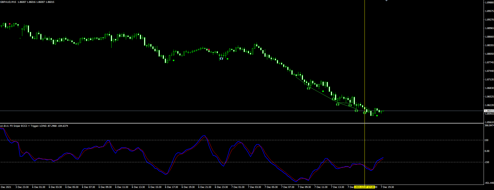Screen dimensions: 494x190
Task: Select the green dot below 6 Dec 18:30 candles
Action: 174,60
